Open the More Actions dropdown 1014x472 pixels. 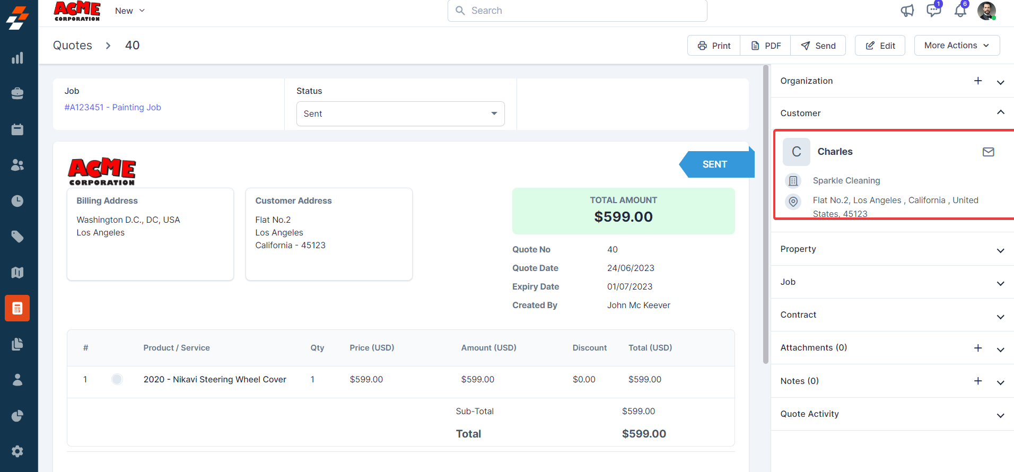[x=957, y=46]
